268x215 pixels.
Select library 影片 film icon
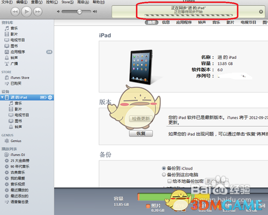click(7, 34)
